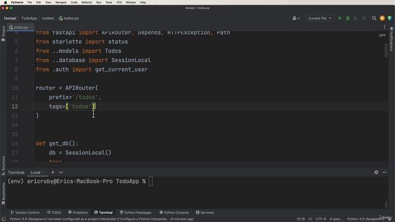Open the UTF-8 encoding selector
Screen dimensions: 395x222
click(320, 219)
